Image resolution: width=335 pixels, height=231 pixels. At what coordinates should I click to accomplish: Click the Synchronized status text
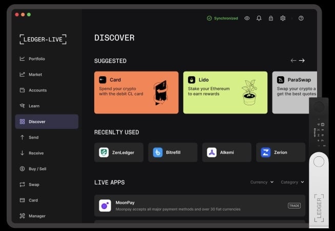click(x=226, y=18)
